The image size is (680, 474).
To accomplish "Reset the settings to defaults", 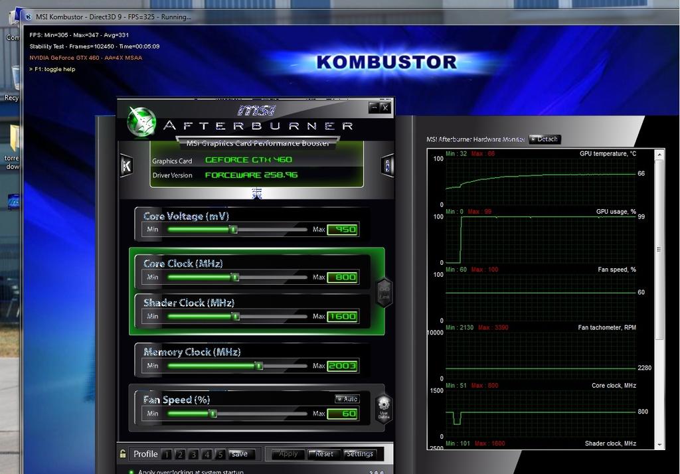I will [324, 453].
